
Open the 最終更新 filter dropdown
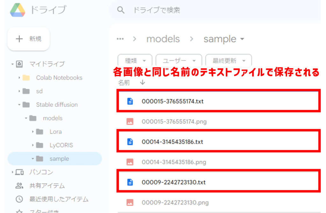[229, 60]
